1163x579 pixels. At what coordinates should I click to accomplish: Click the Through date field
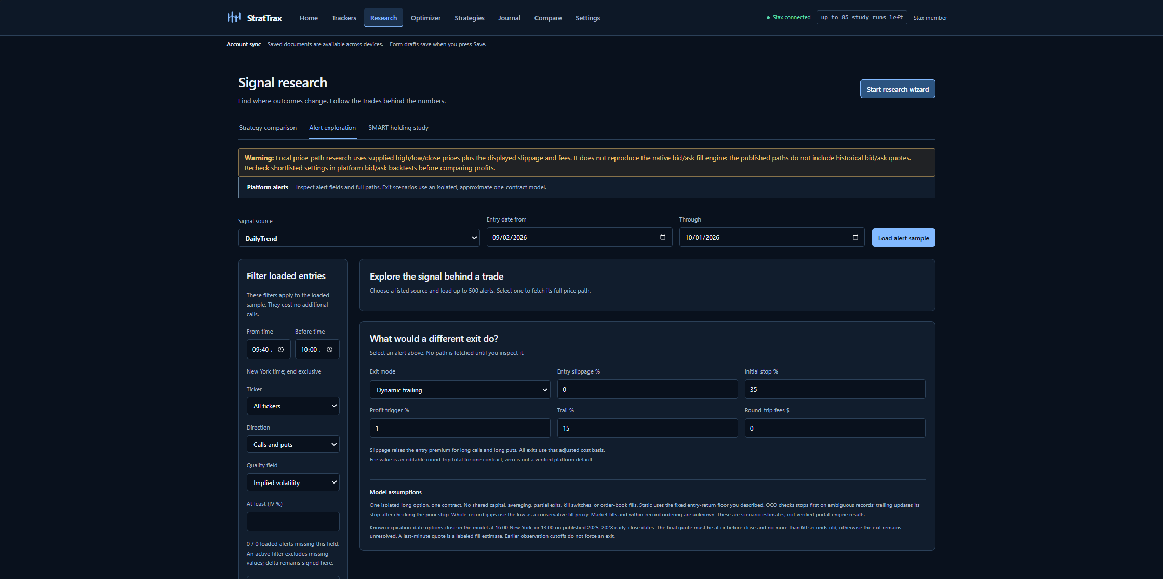(x=772, y=237)
